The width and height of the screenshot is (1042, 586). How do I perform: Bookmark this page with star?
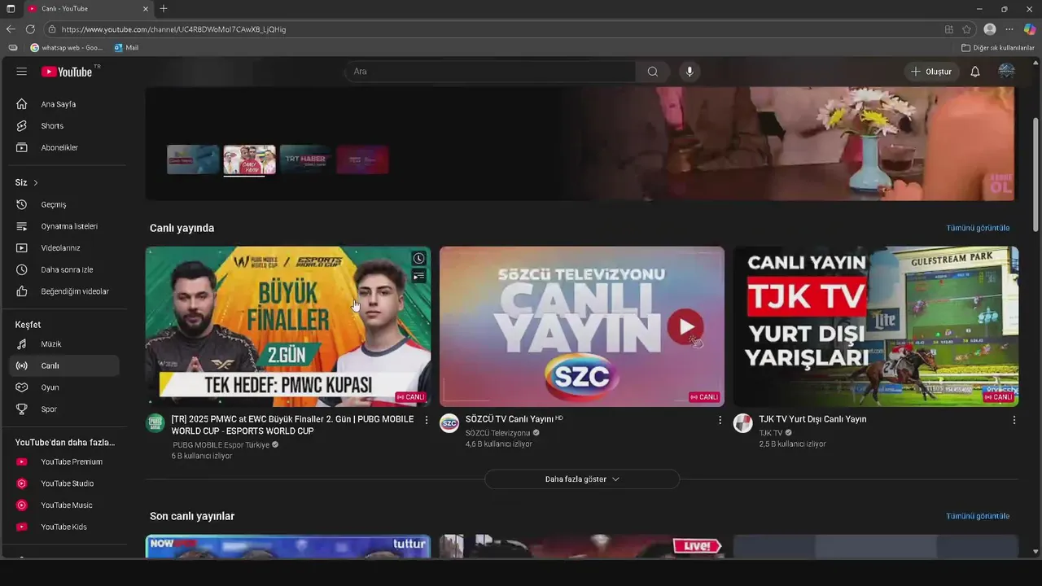tap(966, 29)
